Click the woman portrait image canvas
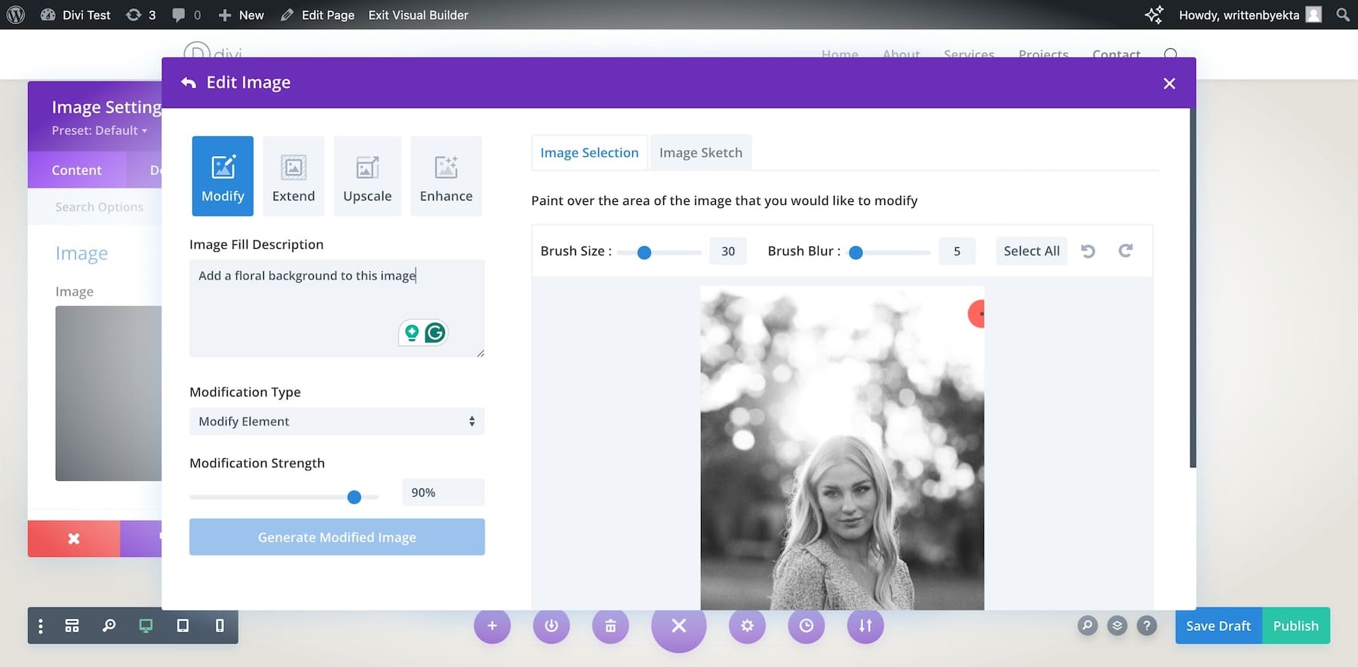The width and height of the screenshot is (1358, 667). tap(842, 448)
